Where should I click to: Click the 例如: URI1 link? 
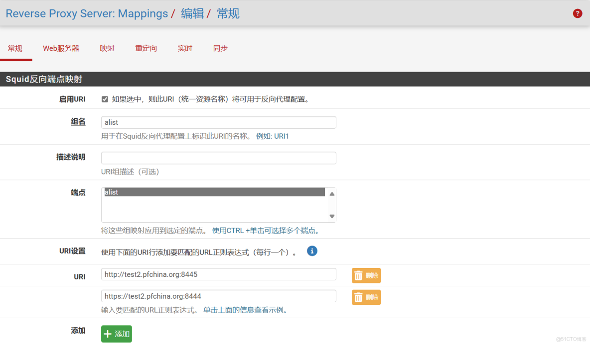click(x=272, y=136)
